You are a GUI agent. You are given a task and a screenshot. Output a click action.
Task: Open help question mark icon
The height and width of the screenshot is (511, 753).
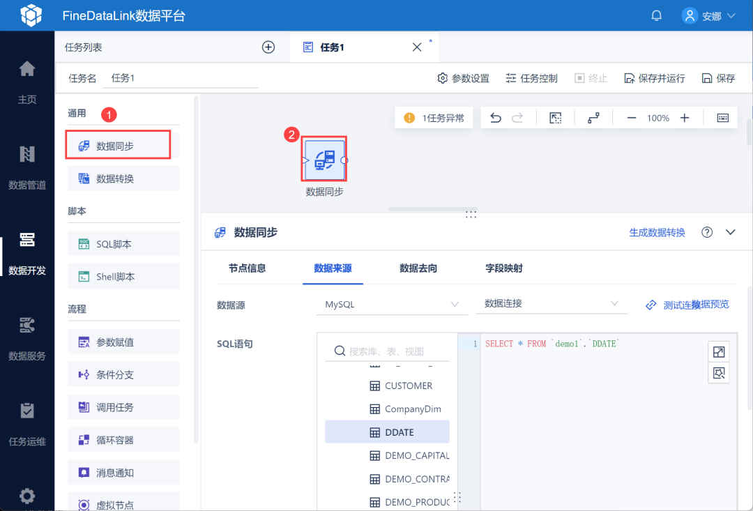pos(707,232)
